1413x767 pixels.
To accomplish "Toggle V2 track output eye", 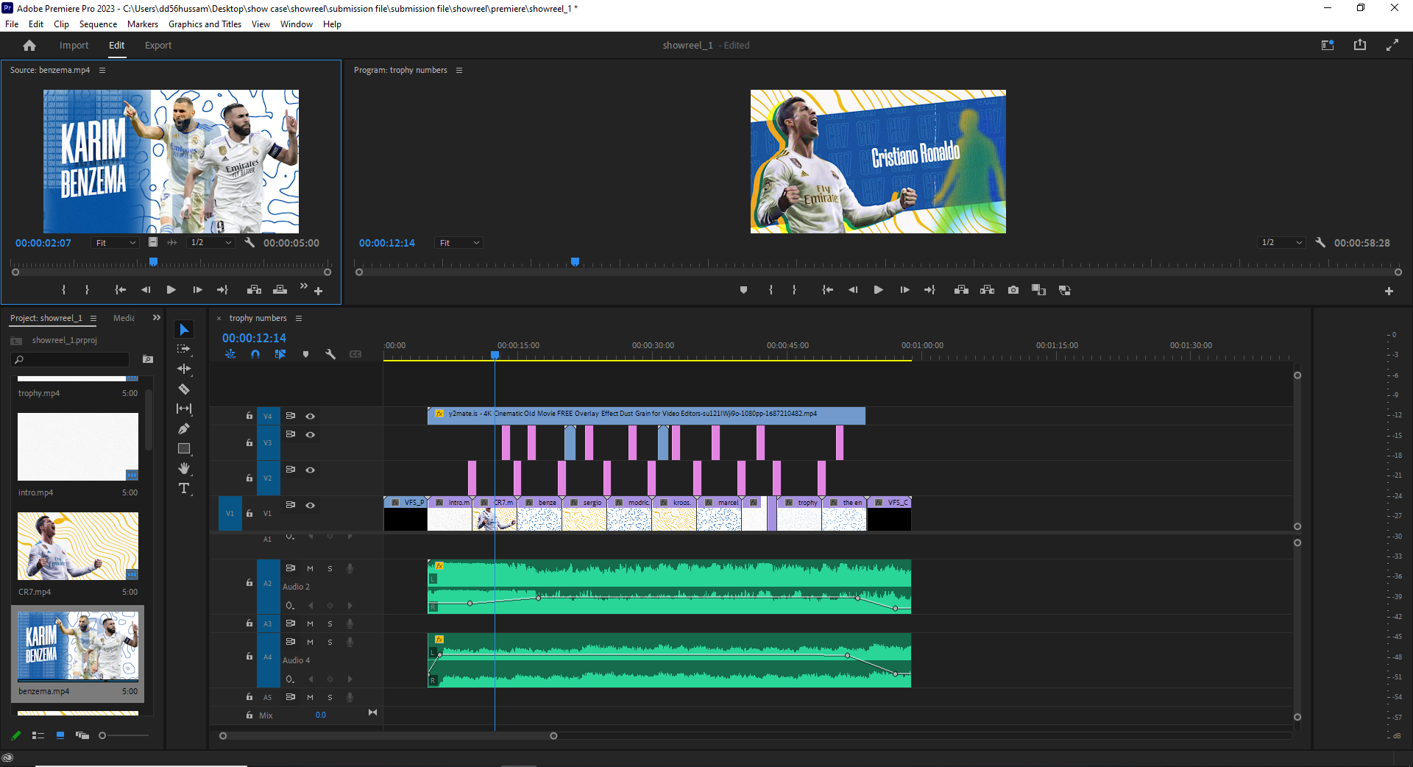I will 311,470.
